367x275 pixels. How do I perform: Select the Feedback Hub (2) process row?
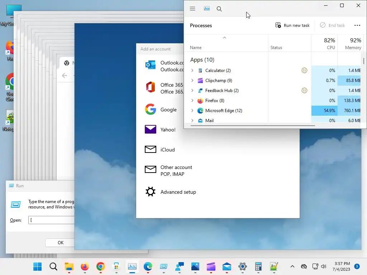pos(273,91)
